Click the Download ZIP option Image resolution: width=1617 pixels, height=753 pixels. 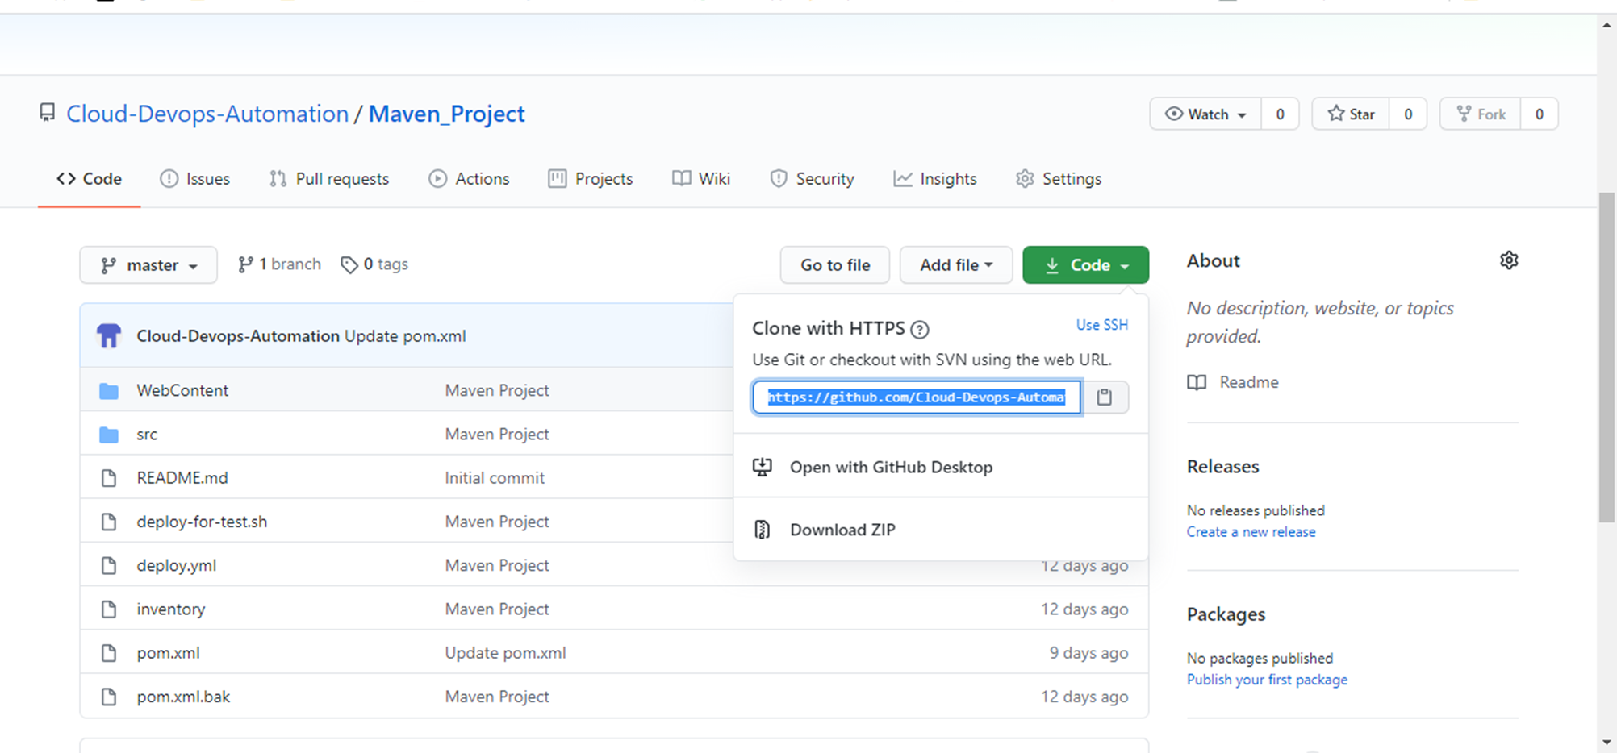click(x=842, y=529)
